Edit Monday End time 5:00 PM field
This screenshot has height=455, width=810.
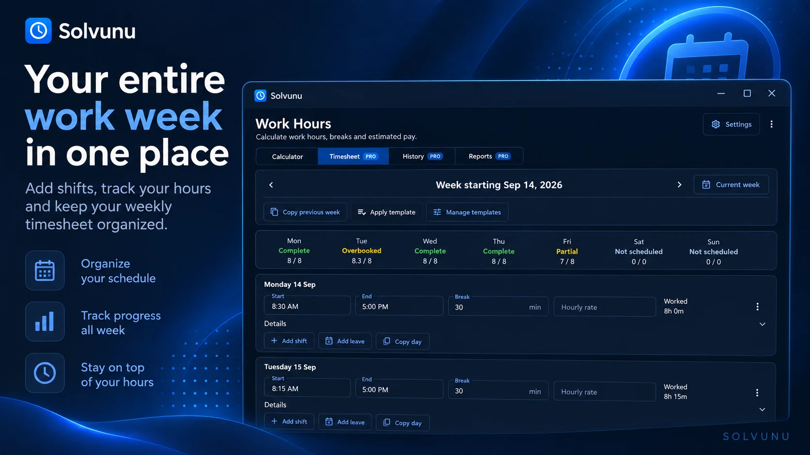pyautogui.click(x=399, y=306)
